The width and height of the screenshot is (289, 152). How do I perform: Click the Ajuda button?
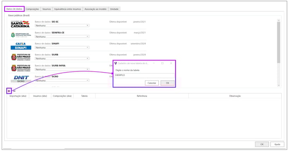(x=277, y=144)
